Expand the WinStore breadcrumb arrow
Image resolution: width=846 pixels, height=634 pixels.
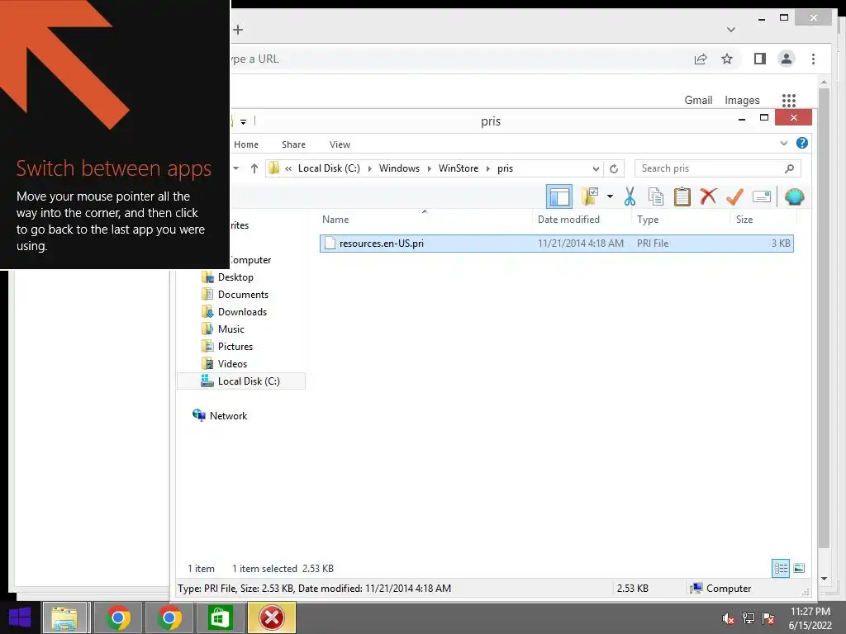point(487,168)
